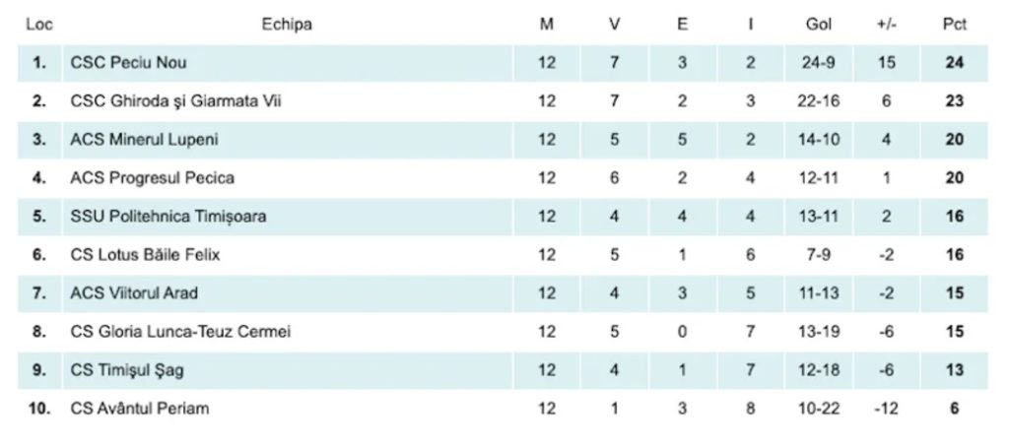This screenshot has height=446, width=1009.
Task: Click CS Avântul Periam team name
Action: coord(139,409)
